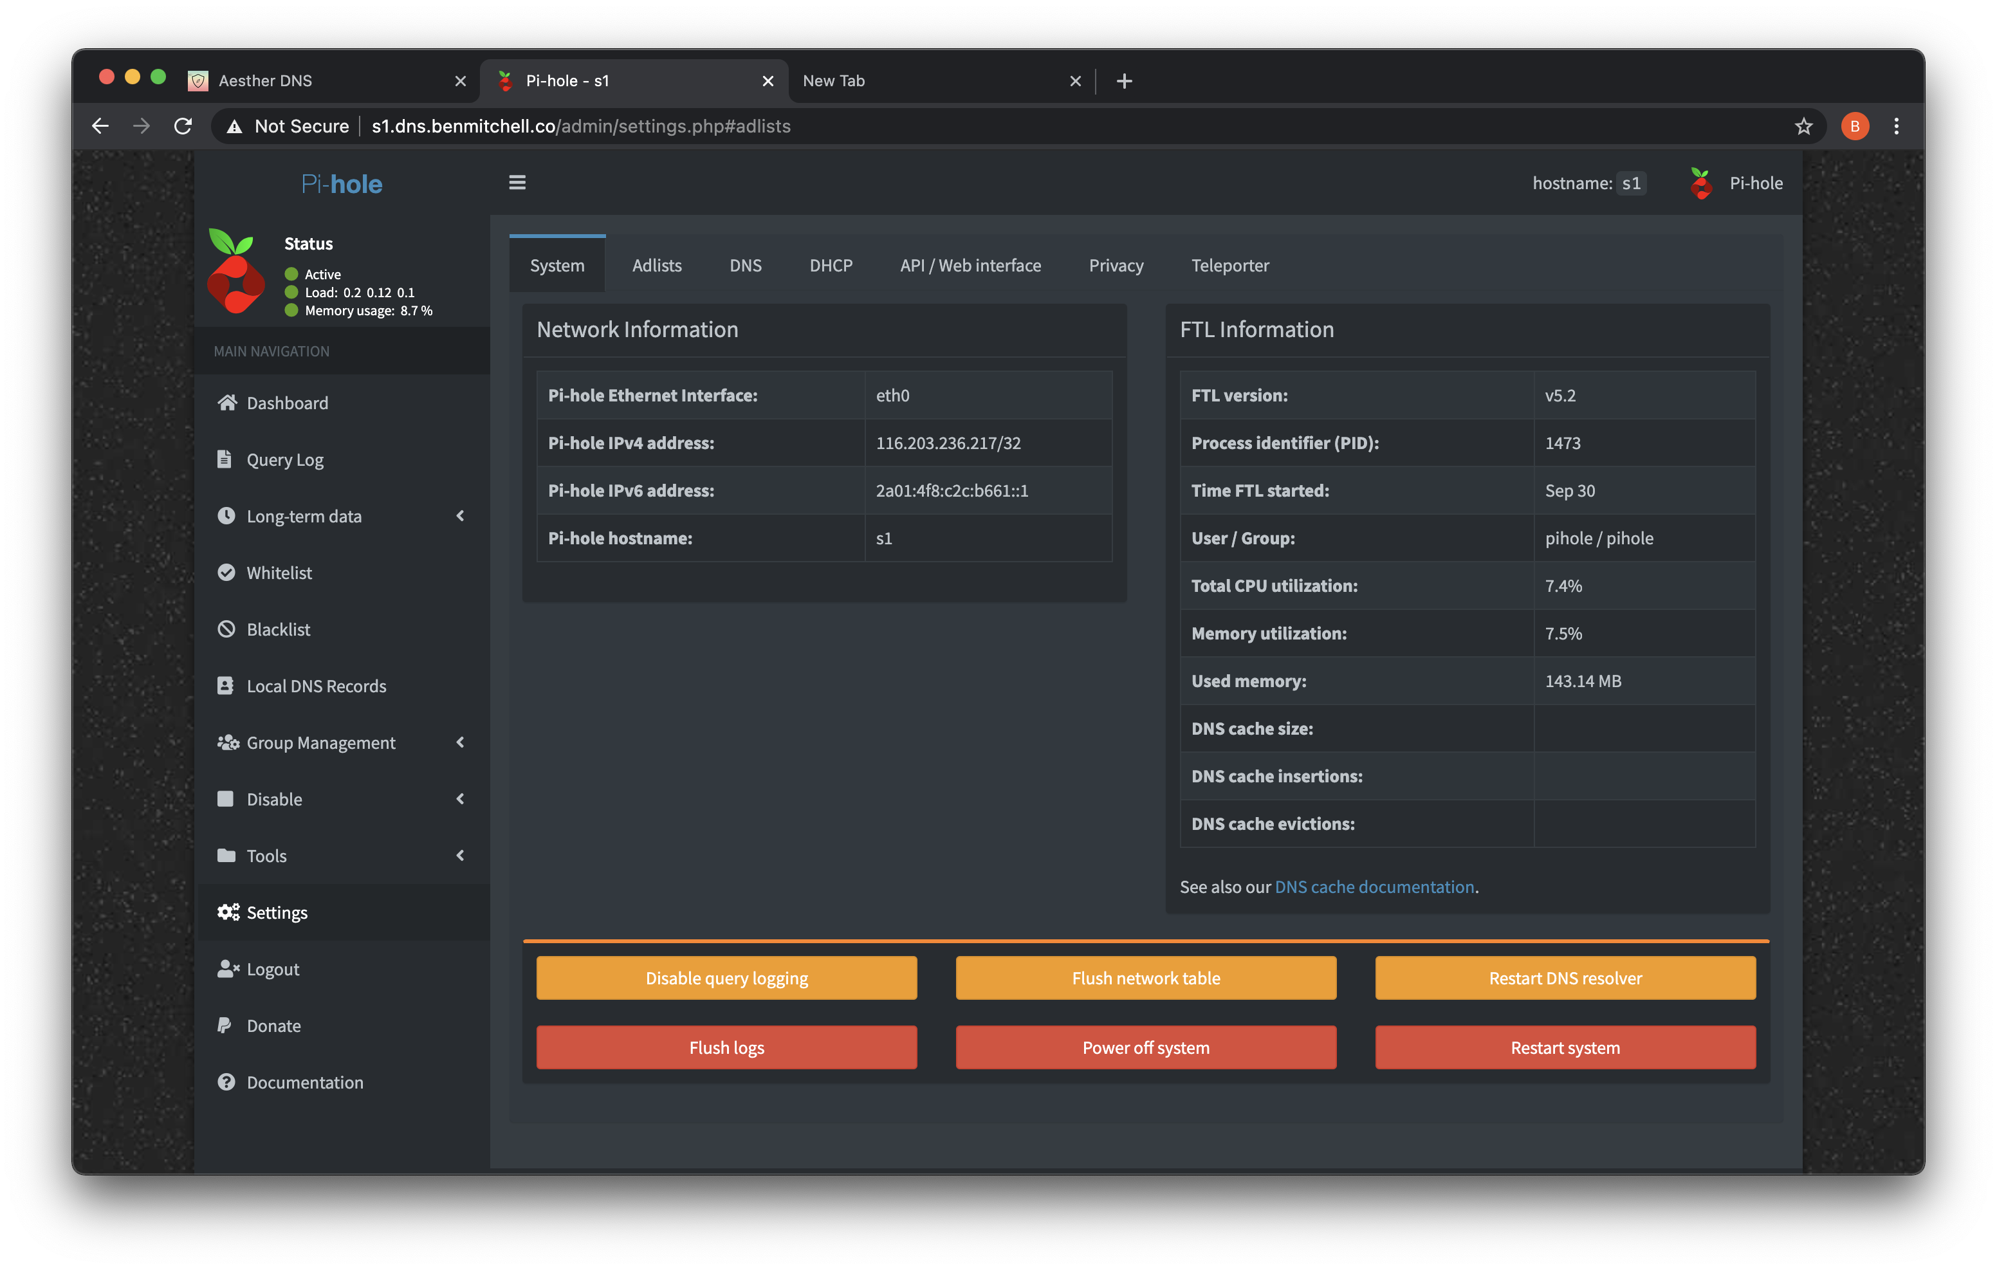Open the browser profile avatar B
The image size is (1997, 1270).
tap(1854, 126)
